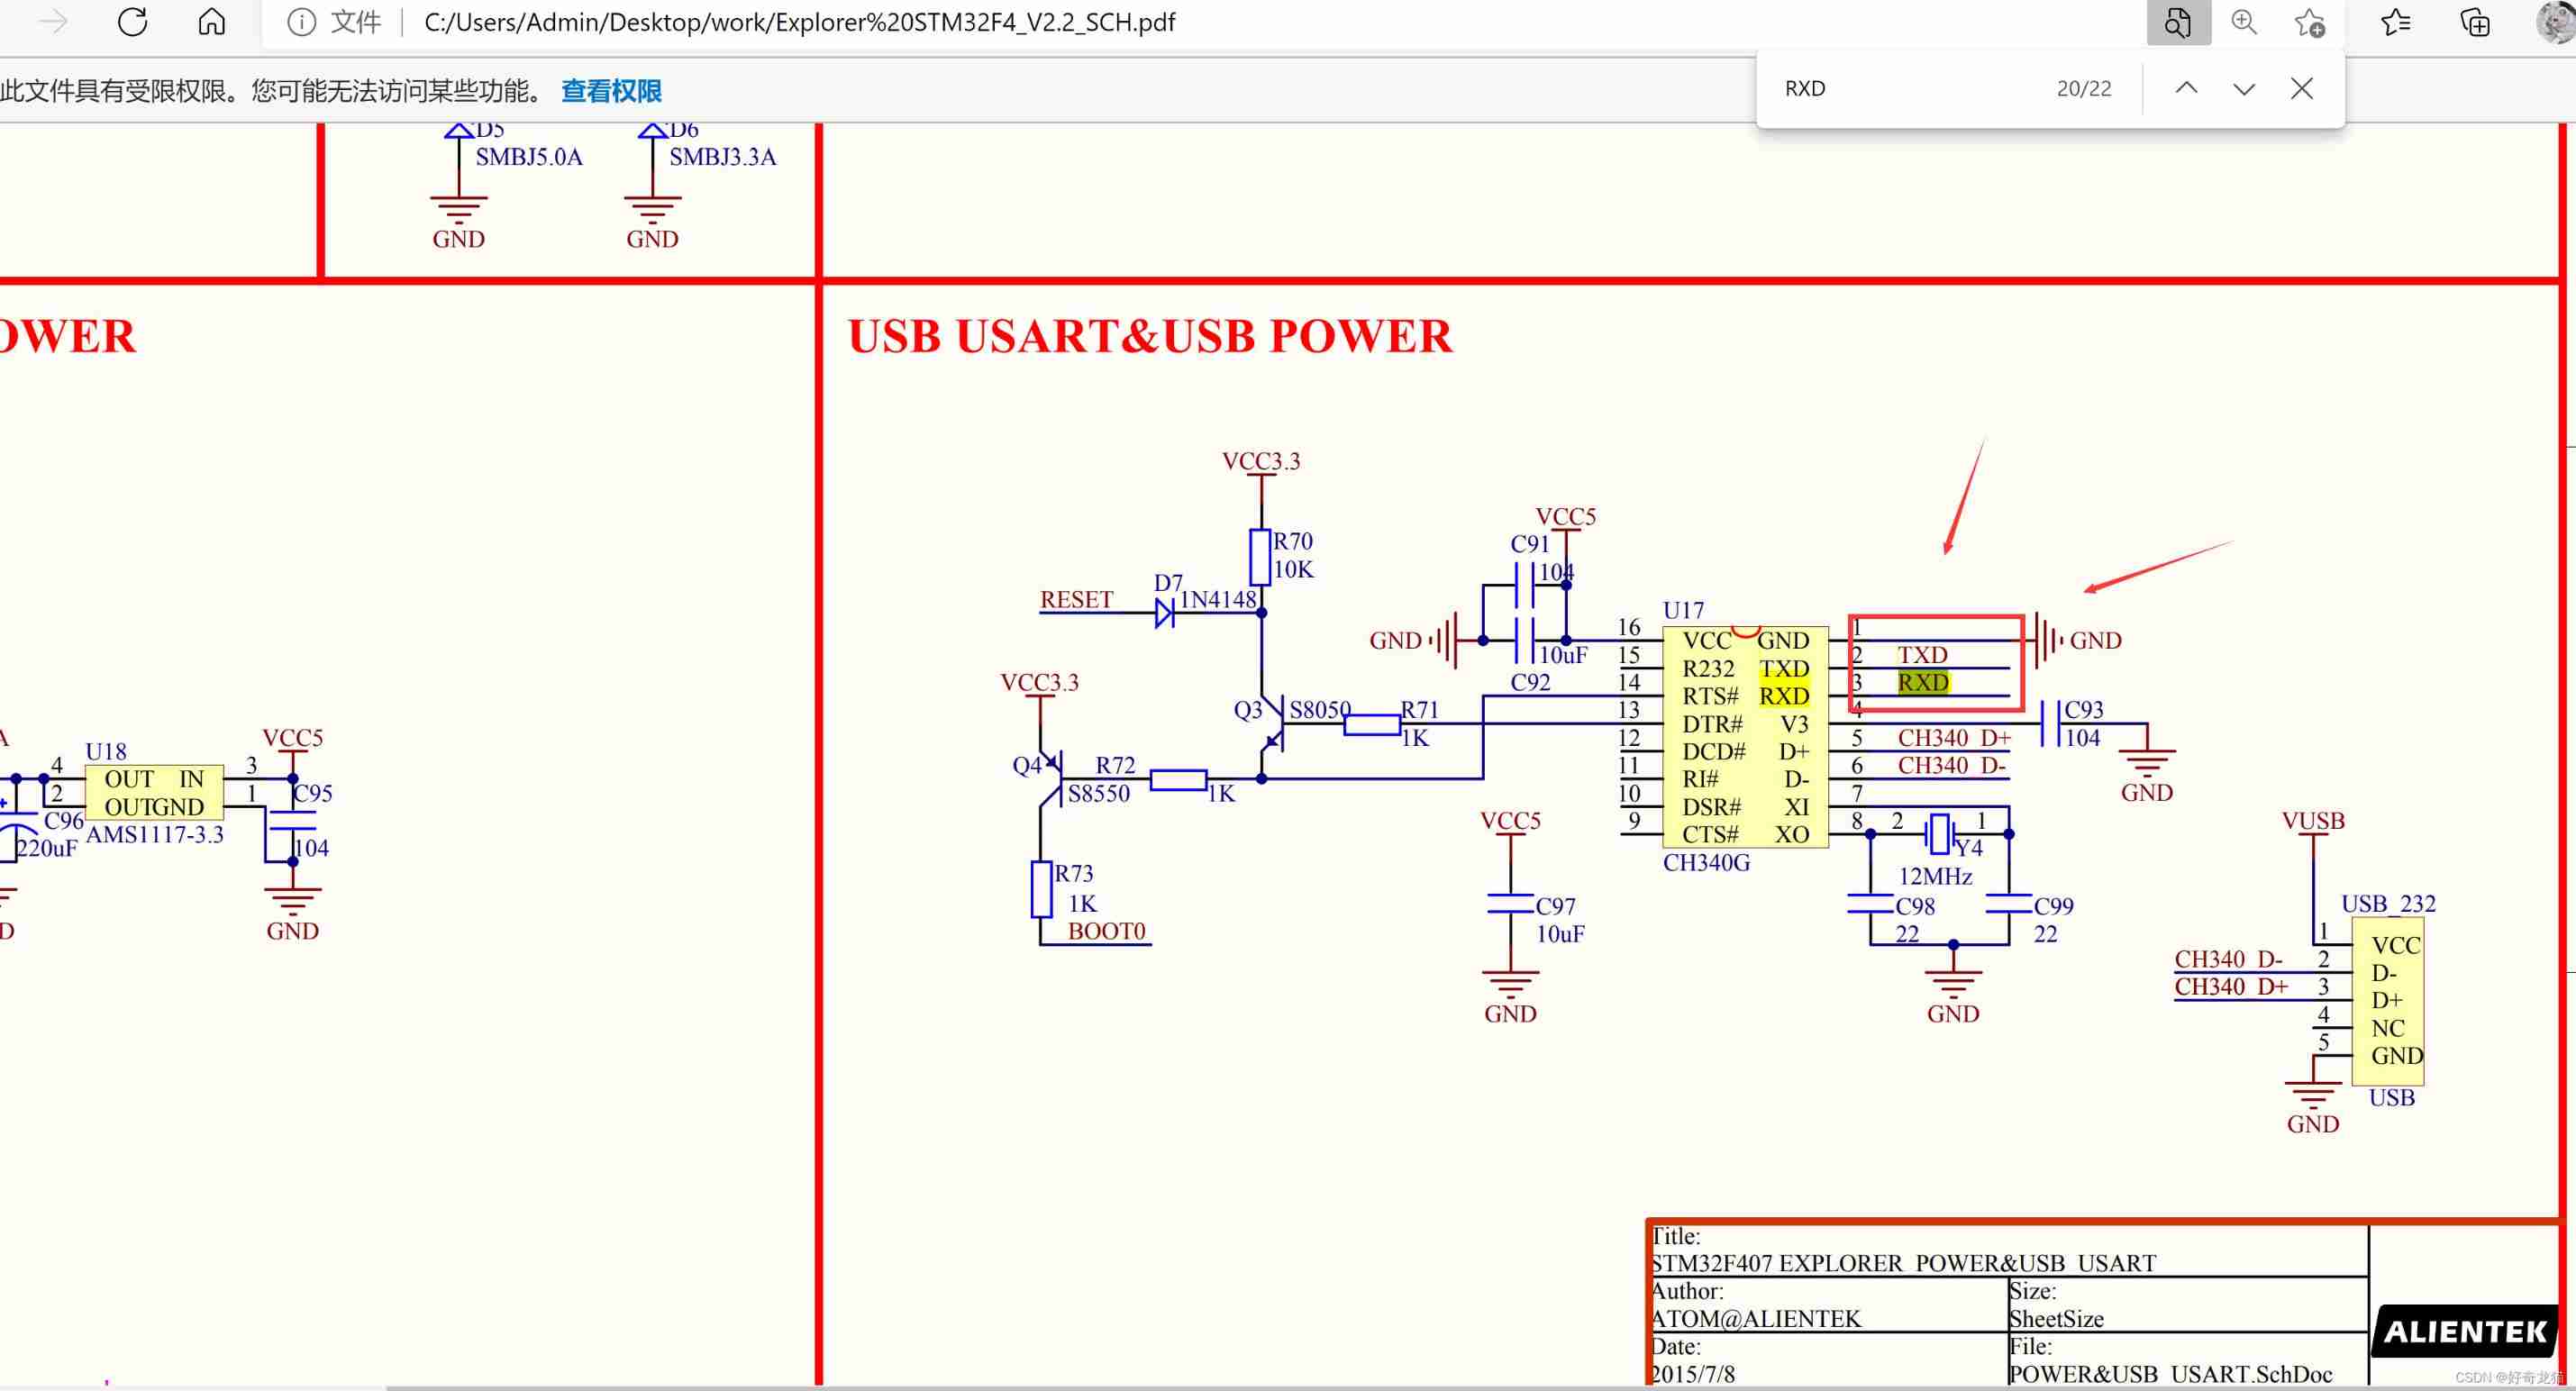Screen dimensions: 2576x1391
Task: Click the CH340G chip name
Action: coord(1706,862)
